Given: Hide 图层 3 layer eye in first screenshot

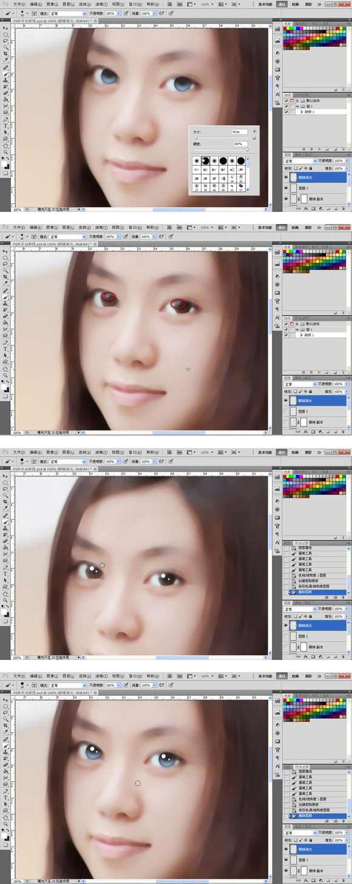Looking at the screenshot, I should coord(286,188).
